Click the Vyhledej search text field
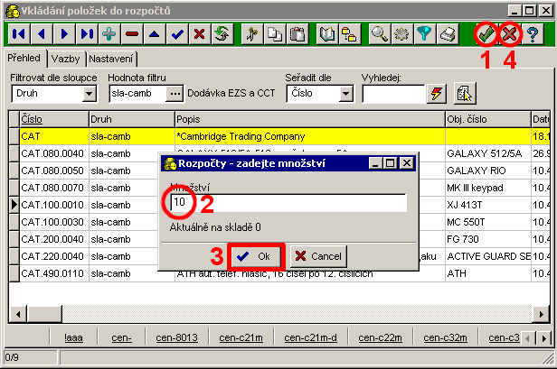The width and height of the screenshot is (557, 369). pos(392,92)
